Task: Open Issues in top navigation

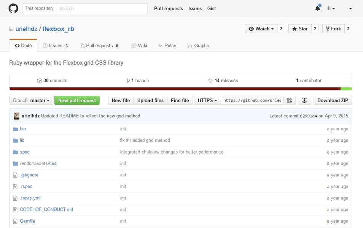Action: click(195, 9)
